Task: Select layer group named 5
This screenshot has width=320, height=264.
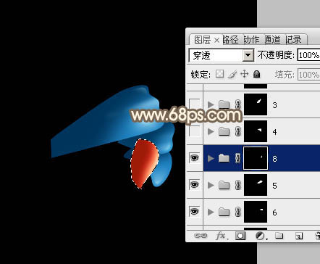Action: (261, 185)
